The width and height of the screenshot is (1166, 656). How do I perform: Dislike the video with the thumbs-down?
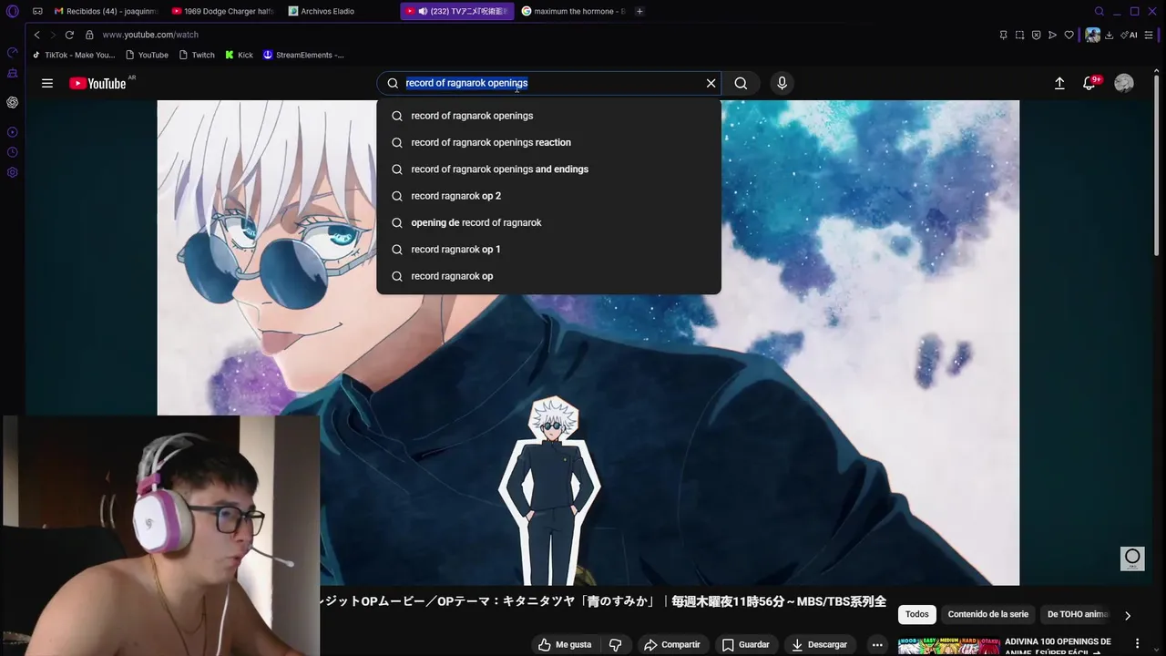coord(615,644)
